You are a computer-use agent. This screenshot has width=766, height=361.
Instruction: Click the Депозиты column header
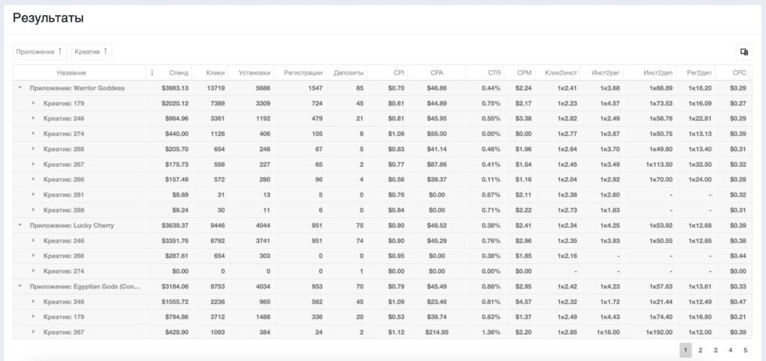point(349,72)
